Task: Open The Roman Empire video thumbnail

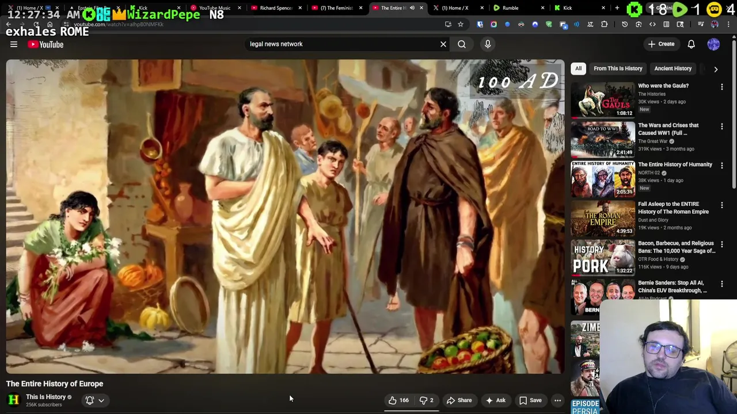Action: [602, 218]
